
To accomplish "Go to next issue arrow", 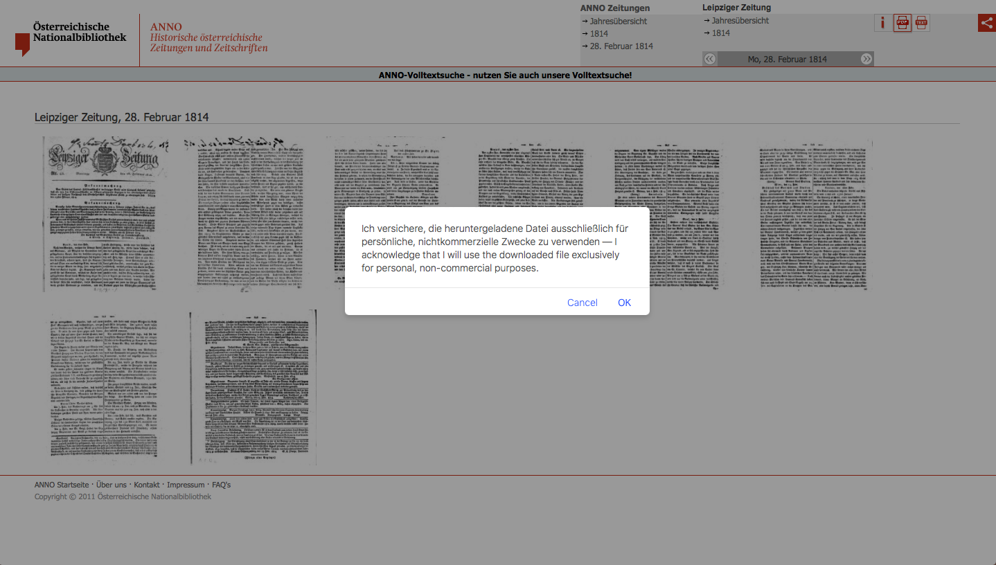I will 866,59.
